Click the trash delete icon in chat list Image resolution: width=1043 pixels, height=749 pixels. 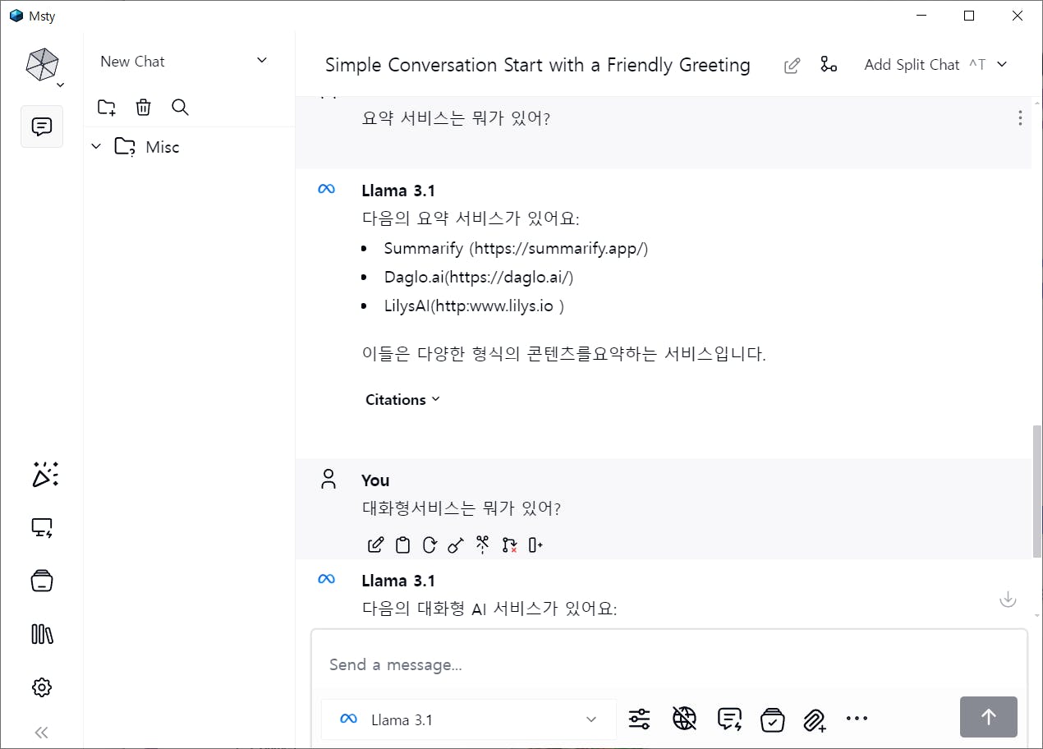143,107
